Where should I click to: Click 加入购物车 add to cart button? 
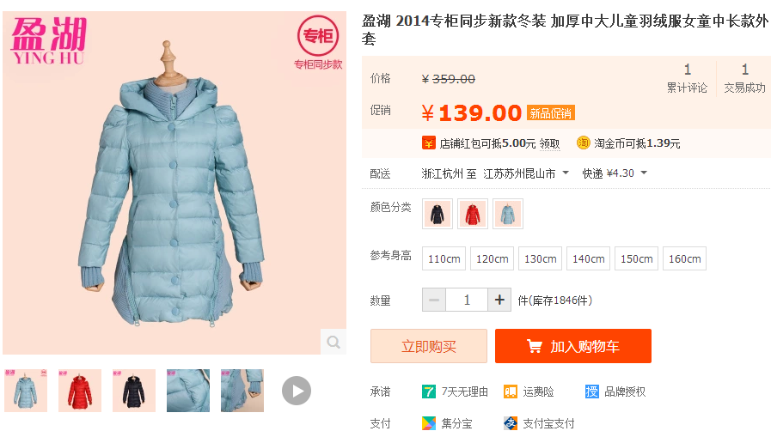coord(572,346)
